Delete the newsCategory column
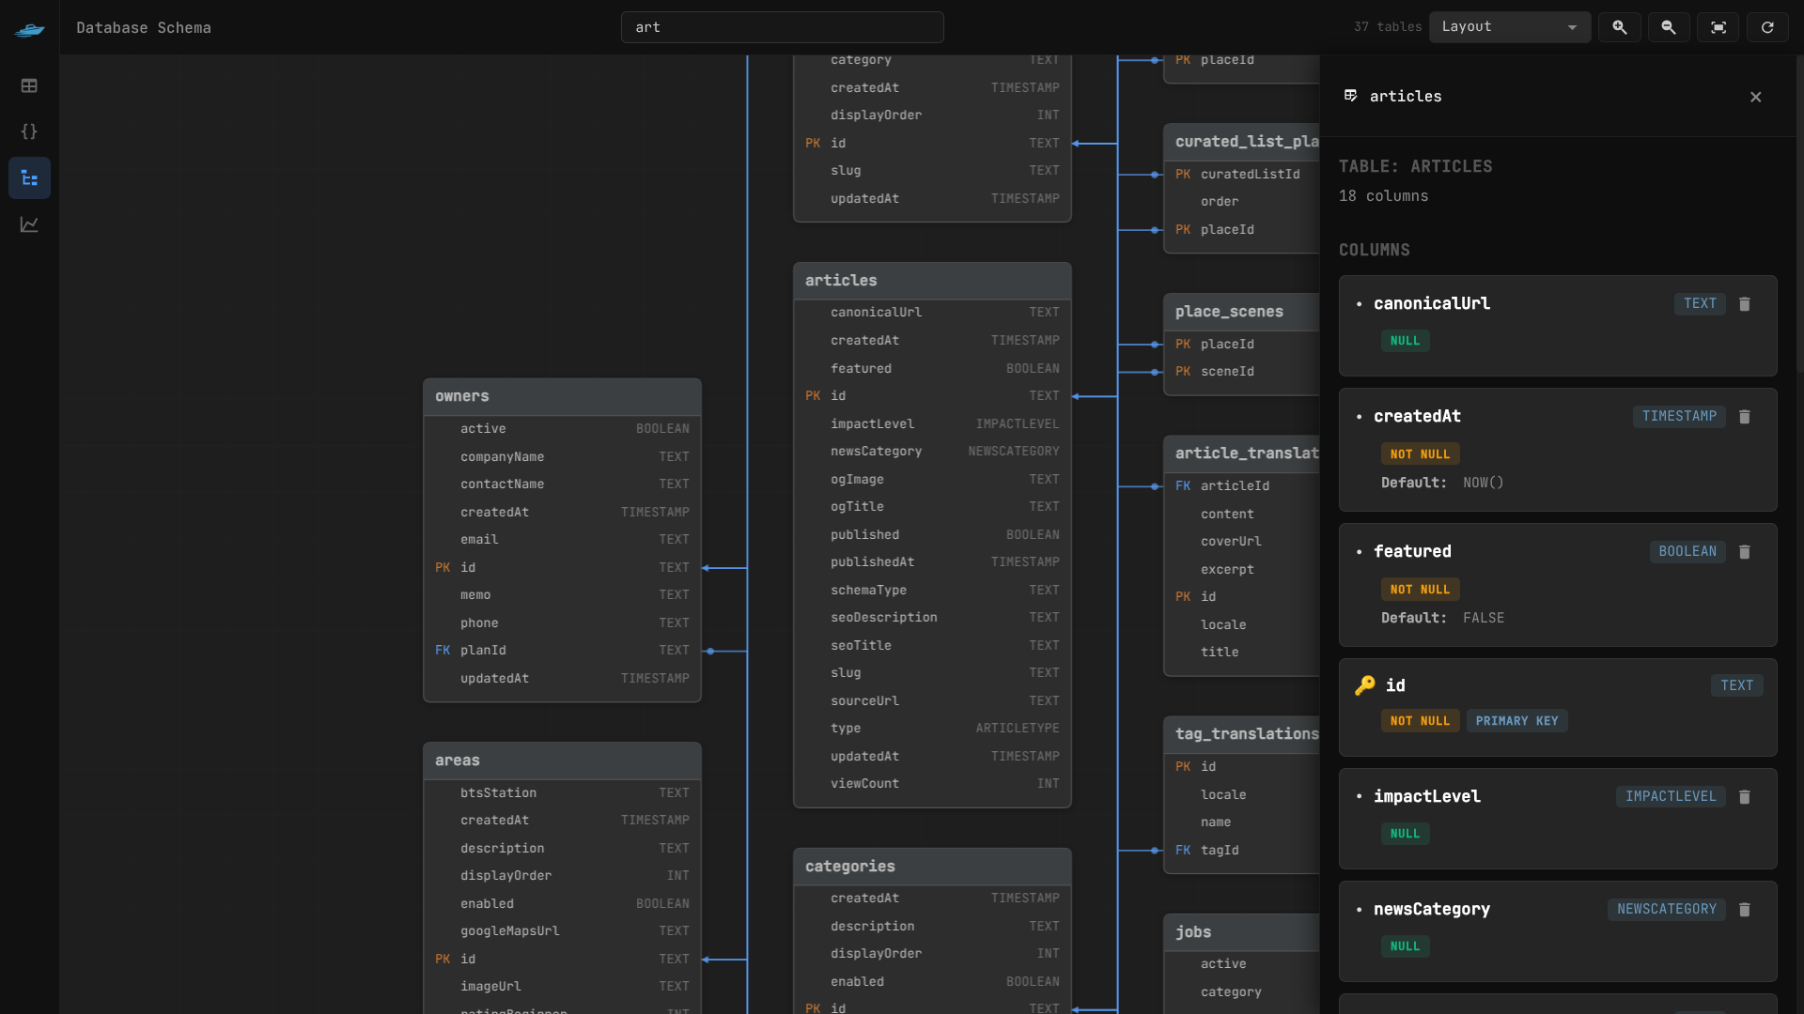This screenshot has width=1804, height=1014. point(1745,910)
